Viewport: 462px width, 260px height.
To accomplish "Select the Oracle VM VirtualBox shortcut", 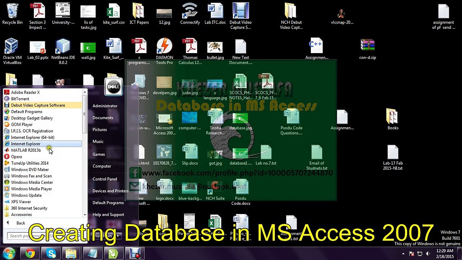I will (12, 52).
